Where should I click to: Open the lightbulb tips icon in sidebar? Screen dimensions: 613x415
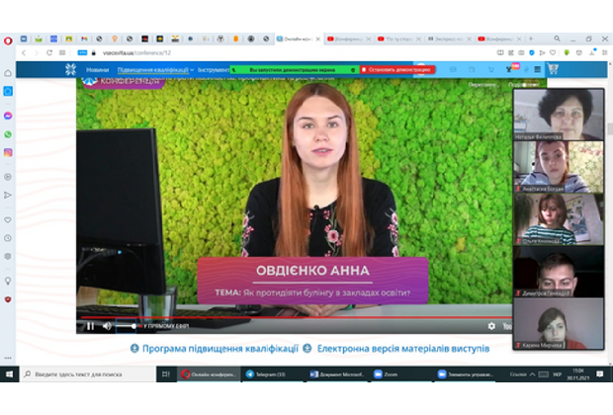8,281
